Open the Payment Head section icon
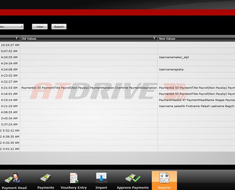235x190 pixels. pyautogui.click(x=13, y=179)
